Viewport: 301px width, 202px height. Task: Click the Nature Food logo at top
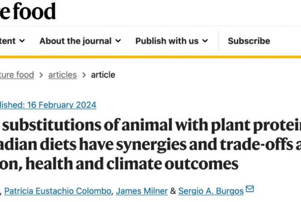[28, 11]
